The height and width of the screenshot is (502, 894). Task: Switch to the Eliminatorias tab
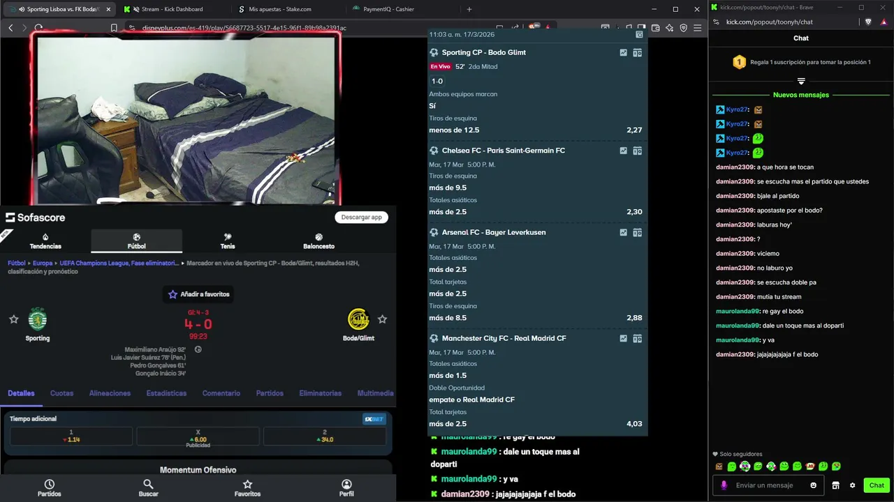pyautogui.click(x=320, y=393)
